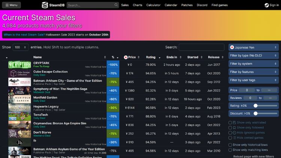Expand the Filter by user tags dropdown

point(254,80)
